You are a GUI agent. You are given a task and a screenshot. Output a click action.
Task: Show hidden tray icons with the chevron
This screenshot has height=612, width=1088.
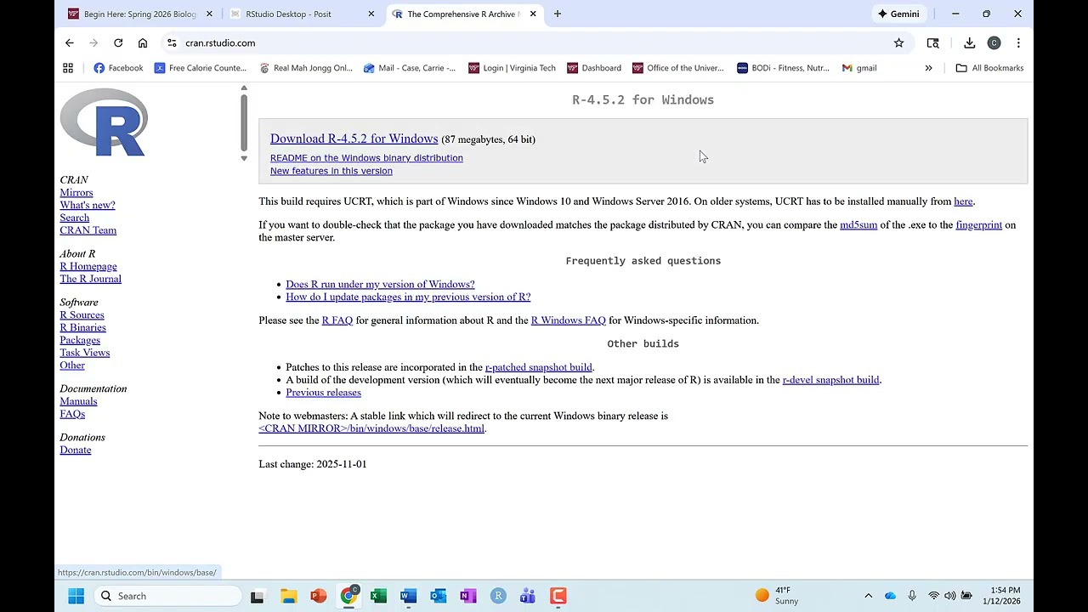(868, 596)
